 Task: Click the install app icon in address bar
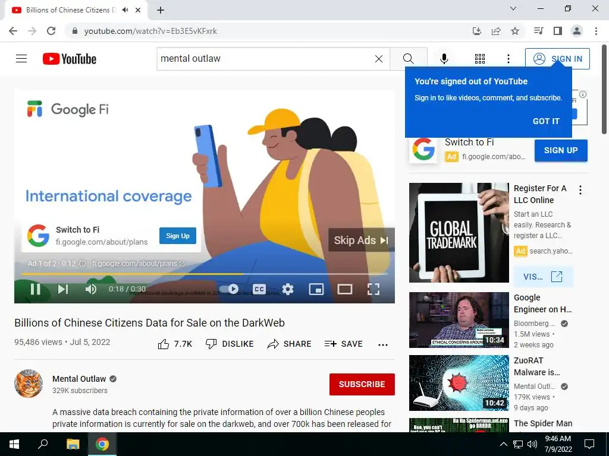(x=476, y=31)
